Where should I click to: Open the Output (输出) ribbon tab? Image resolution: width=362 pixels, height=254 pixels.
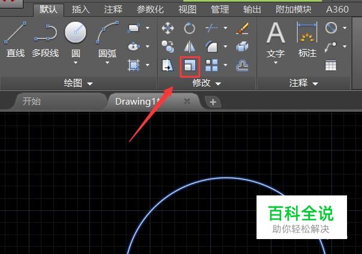click(252, 10)
